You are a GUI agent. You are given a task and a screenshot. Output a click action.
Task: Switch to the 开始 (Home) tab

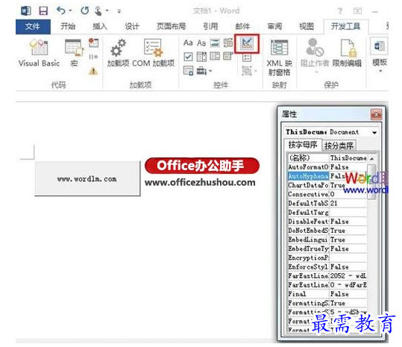click(x=68, y=26)
